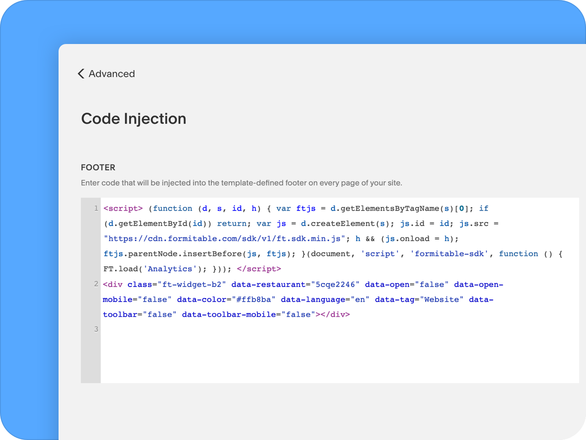Click the footer description text

(241, 183)
